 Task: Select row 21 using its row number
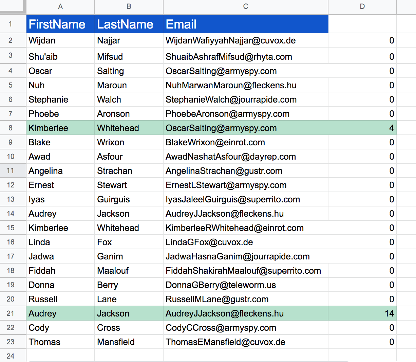tap(13, 313)
